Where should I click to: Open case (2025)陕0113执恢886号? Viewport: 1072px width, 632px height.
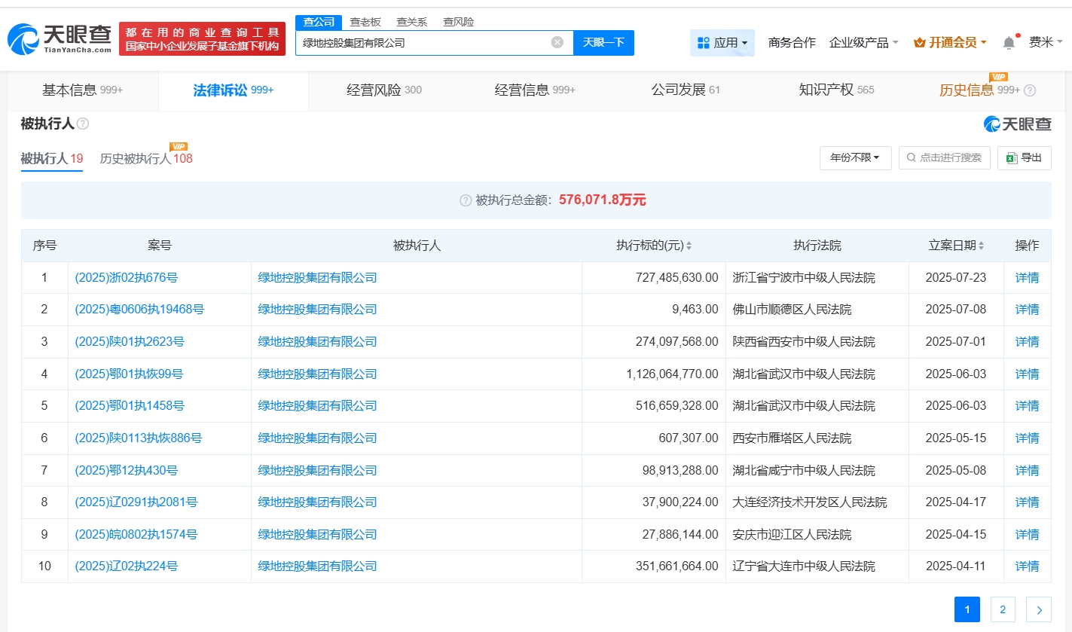tap(139, 438)
